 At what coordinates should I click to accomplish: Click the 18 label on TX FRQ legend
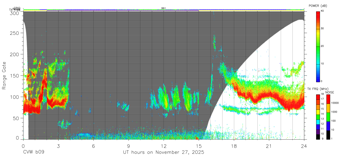point(322,94)
